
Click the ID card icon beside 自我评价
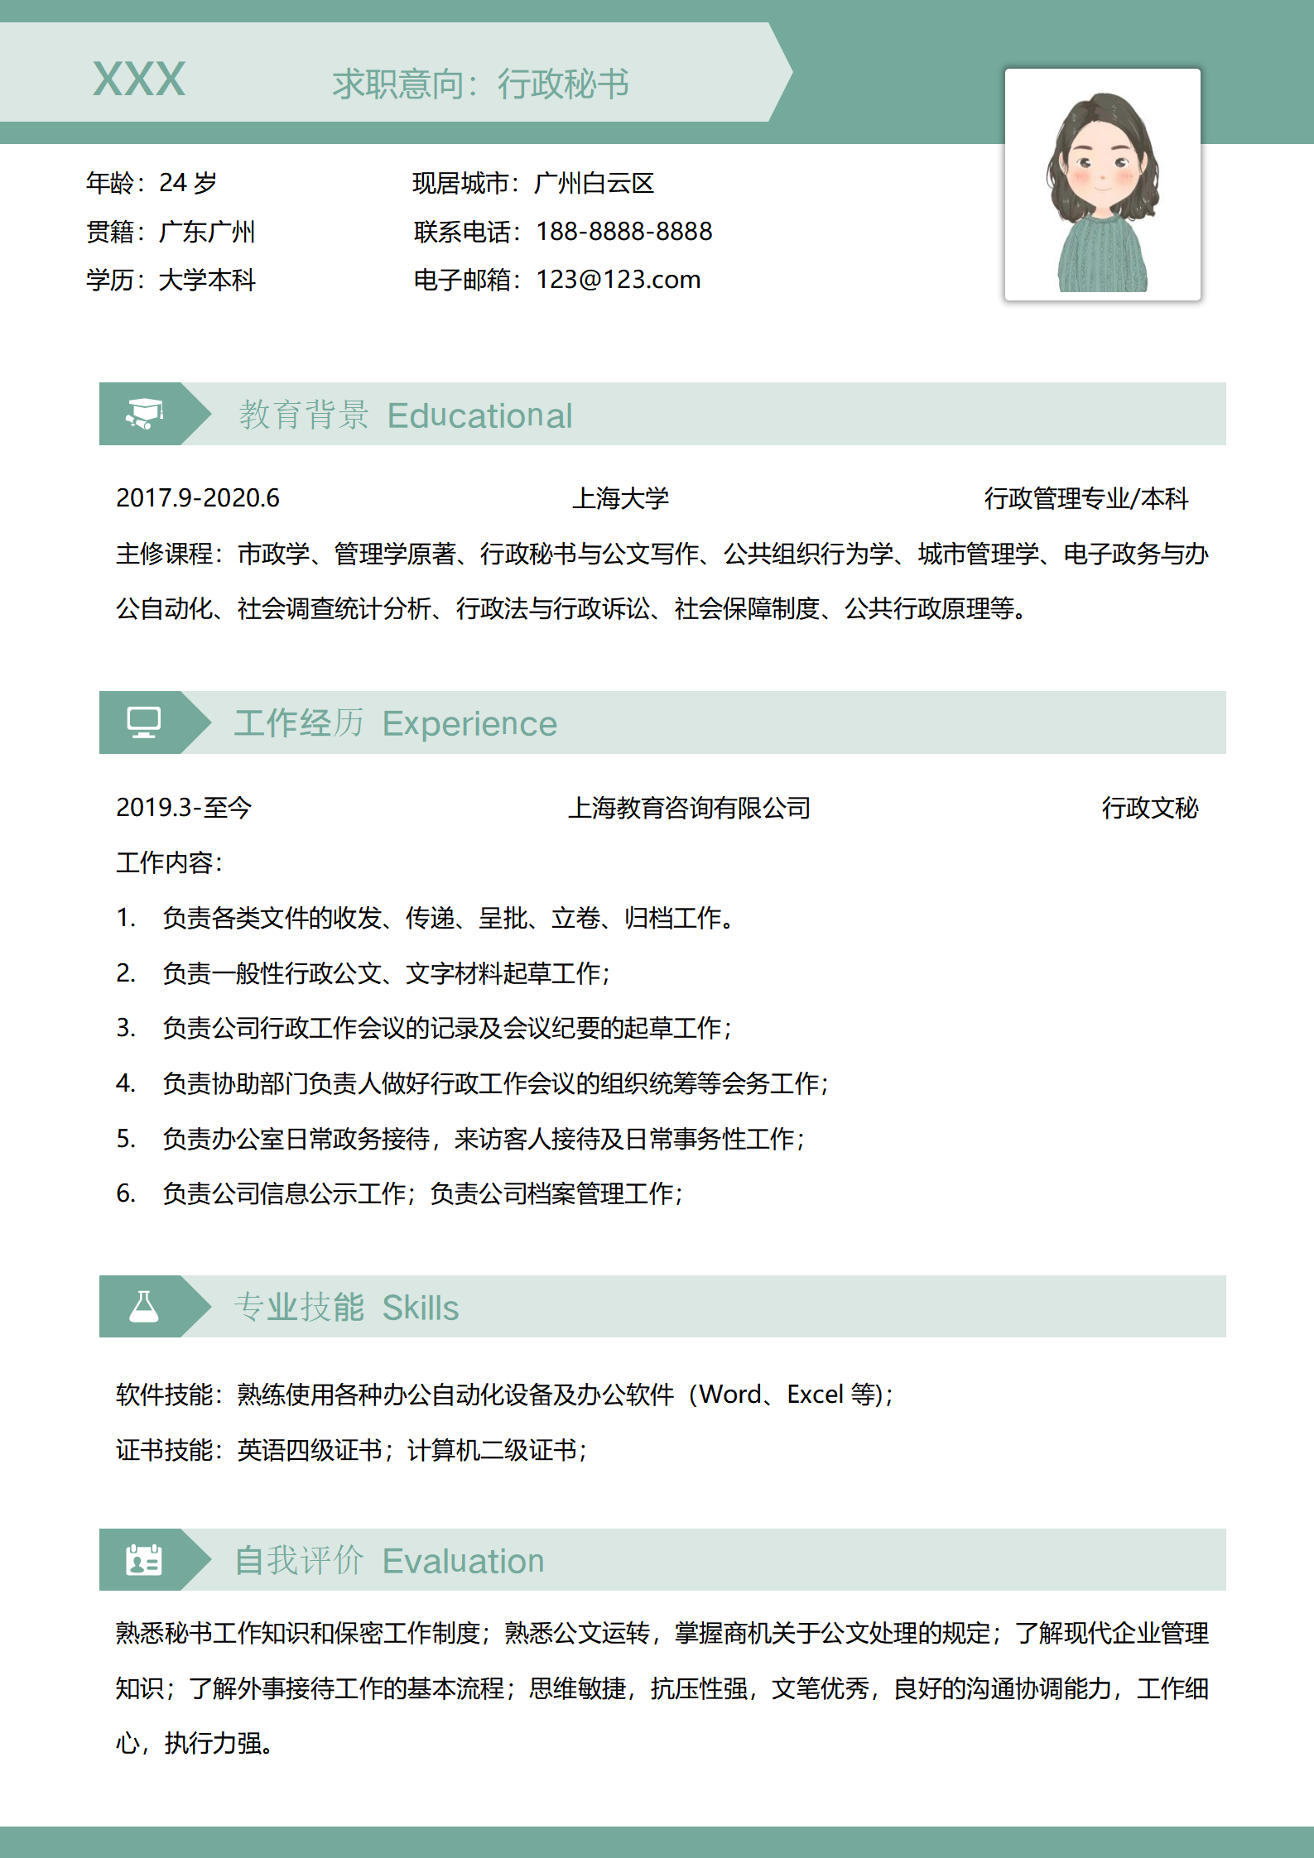(144, 1560)
